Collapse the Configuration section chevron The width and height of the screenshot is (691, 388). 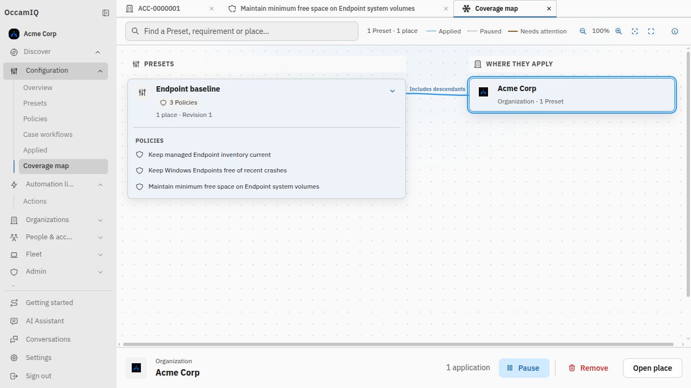click(100, 71)
